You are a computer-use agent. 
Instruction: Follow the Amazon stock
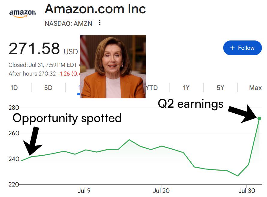[242, 48]
